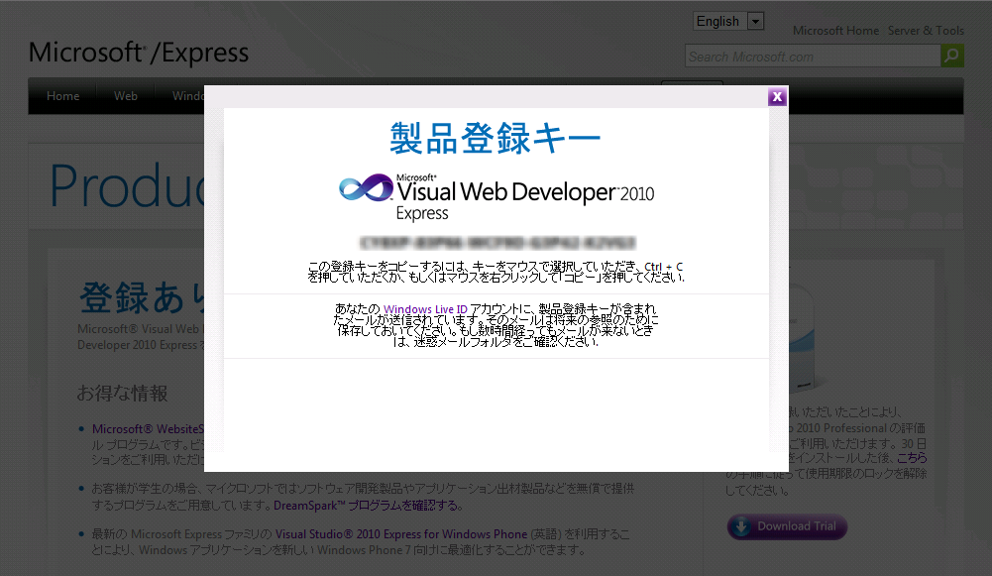Open the DreamSpark プログラムを確認する link

pyautogui.click(x=367, y=506)
